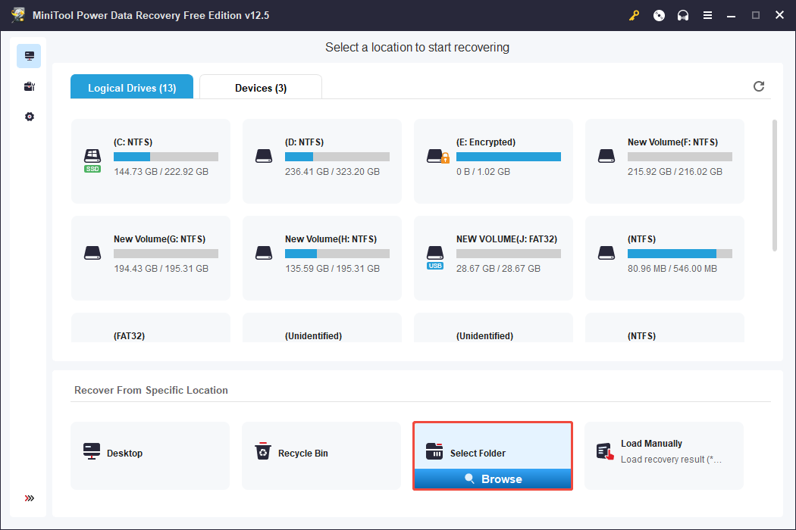Click the key icon to register license
The height and width of the screenshot is (530, 796).
pyautogui.click(x=635, y=15)
